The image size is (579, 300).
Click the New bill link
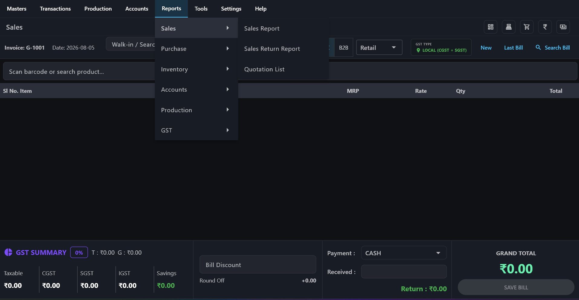click(486, 47)
